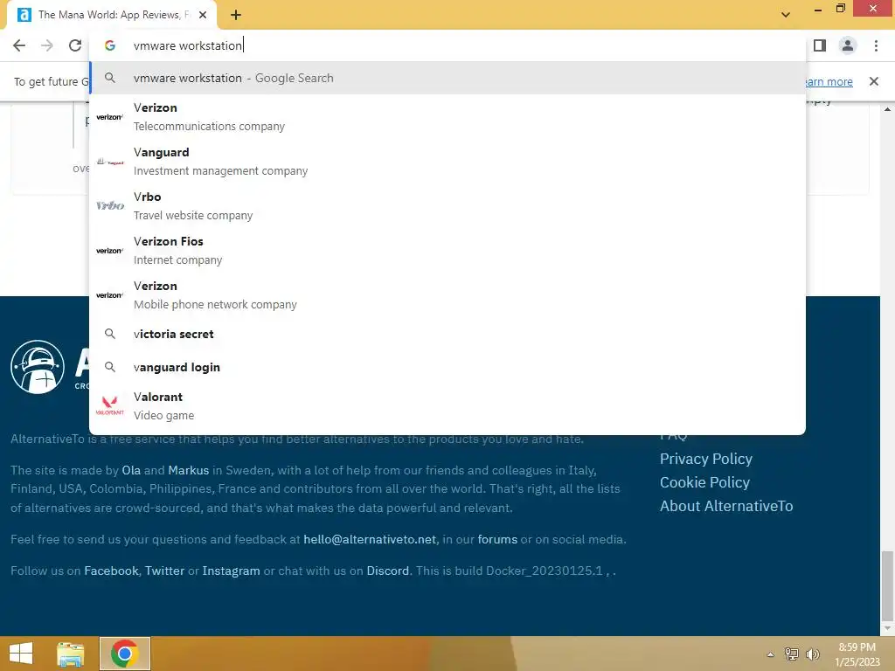Open the Chrome profile avatar icon
The width and height of the screenshot is (895, 671).
(x=848, y=45)
